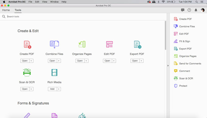Select Fill & Sign in right sidebar
The height and width of the screenshot is (118, 207).
coord(182,41)
